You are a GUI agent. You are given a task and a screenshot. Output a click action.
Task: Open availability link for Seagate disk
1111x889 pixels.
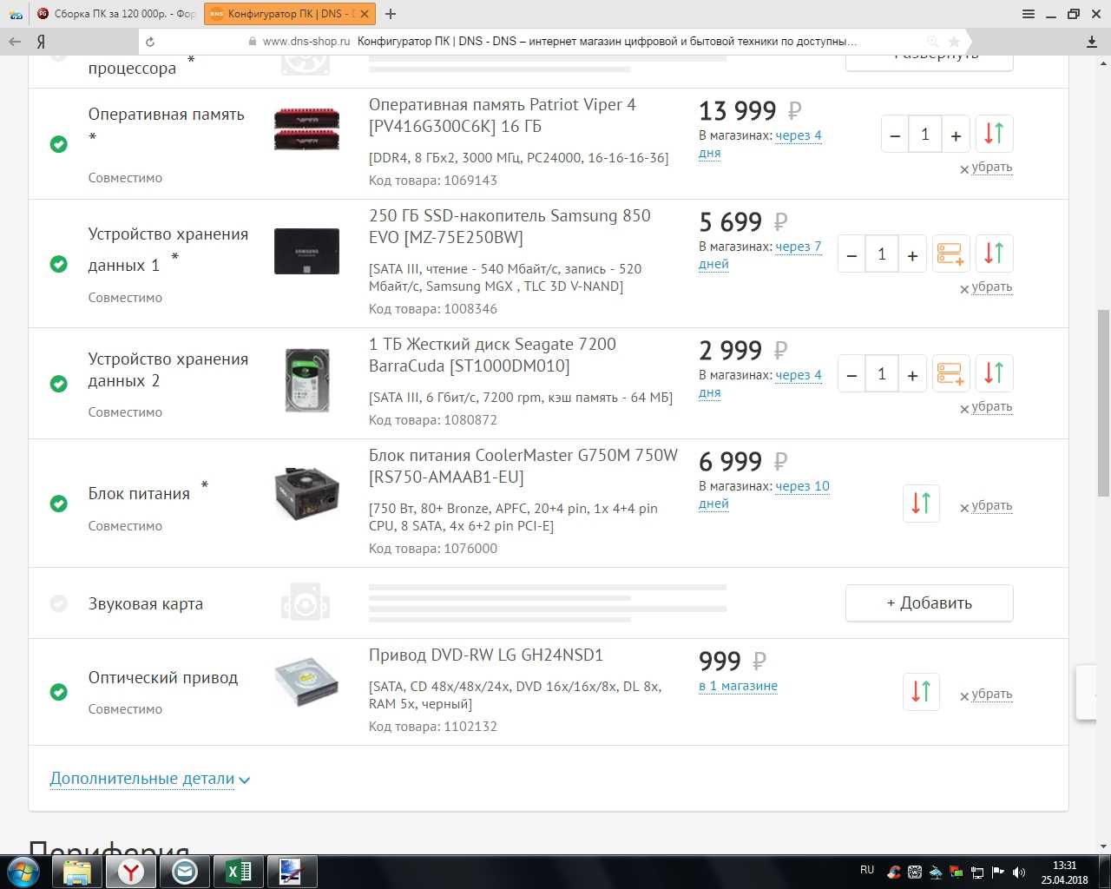[798, 376]
